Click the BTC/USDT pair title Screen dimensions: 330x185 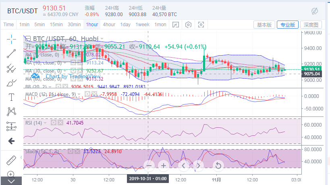[22, 11]
